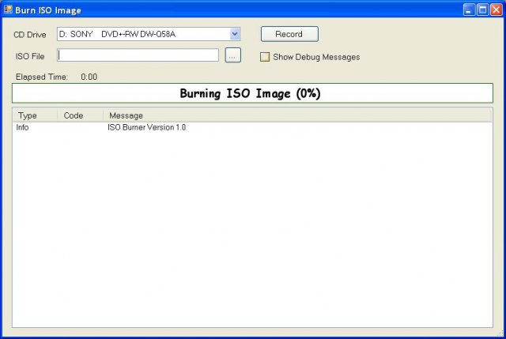
Task: Click the Burn ISO Image title bar icon
Action: point(8,9)
